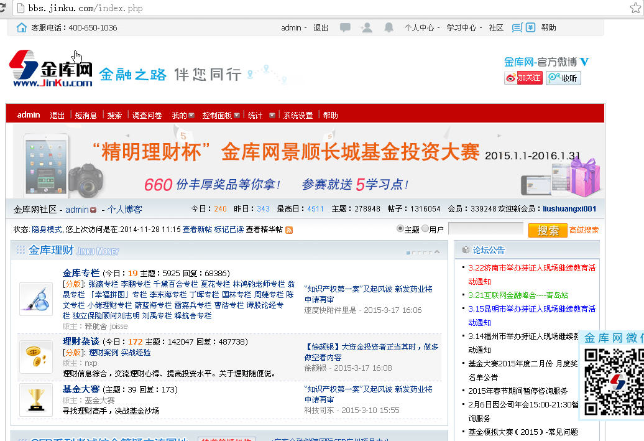The width and height of the screenshot is (644, 441).
Task: Click the 论坛公告 box icon
Action: (466, 250)
